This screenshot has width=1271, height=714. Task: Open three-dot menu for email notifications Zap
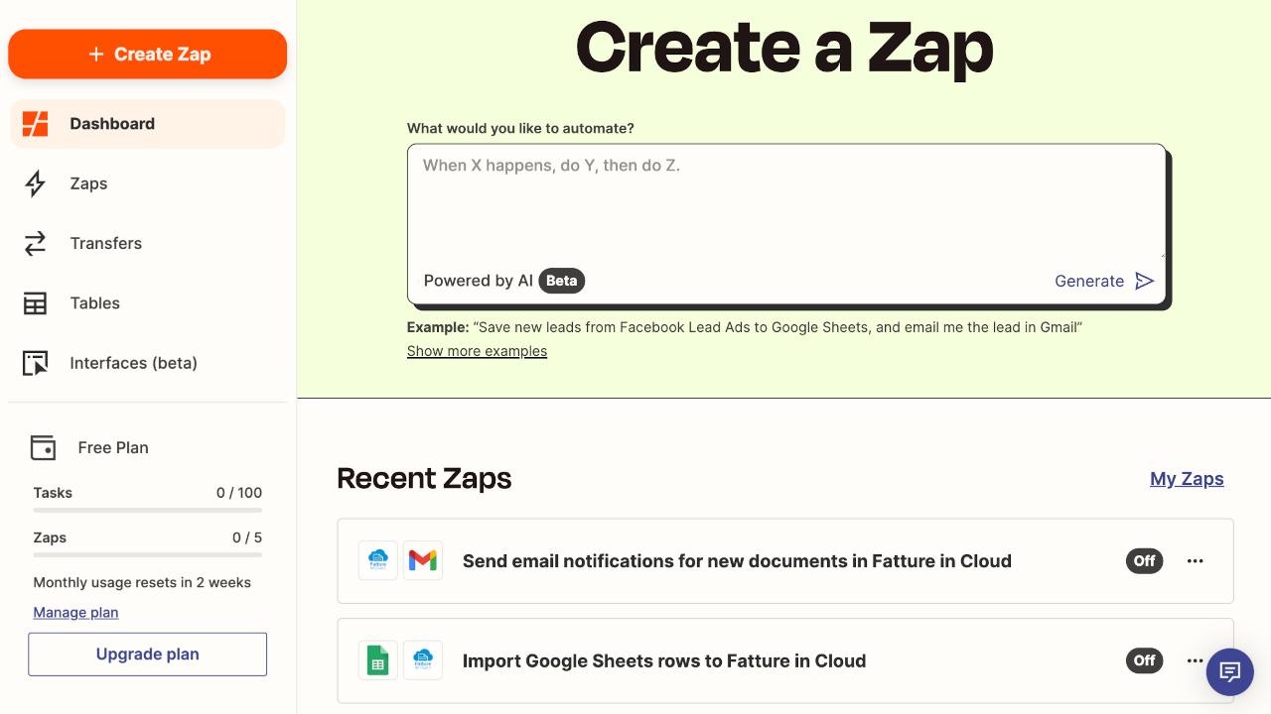click(1196, 560)
